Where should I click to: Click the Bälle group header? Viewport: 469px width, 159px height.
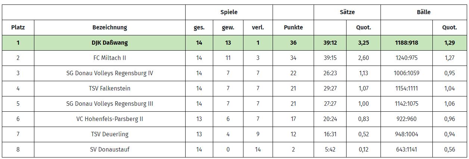[x=423, y=12]
